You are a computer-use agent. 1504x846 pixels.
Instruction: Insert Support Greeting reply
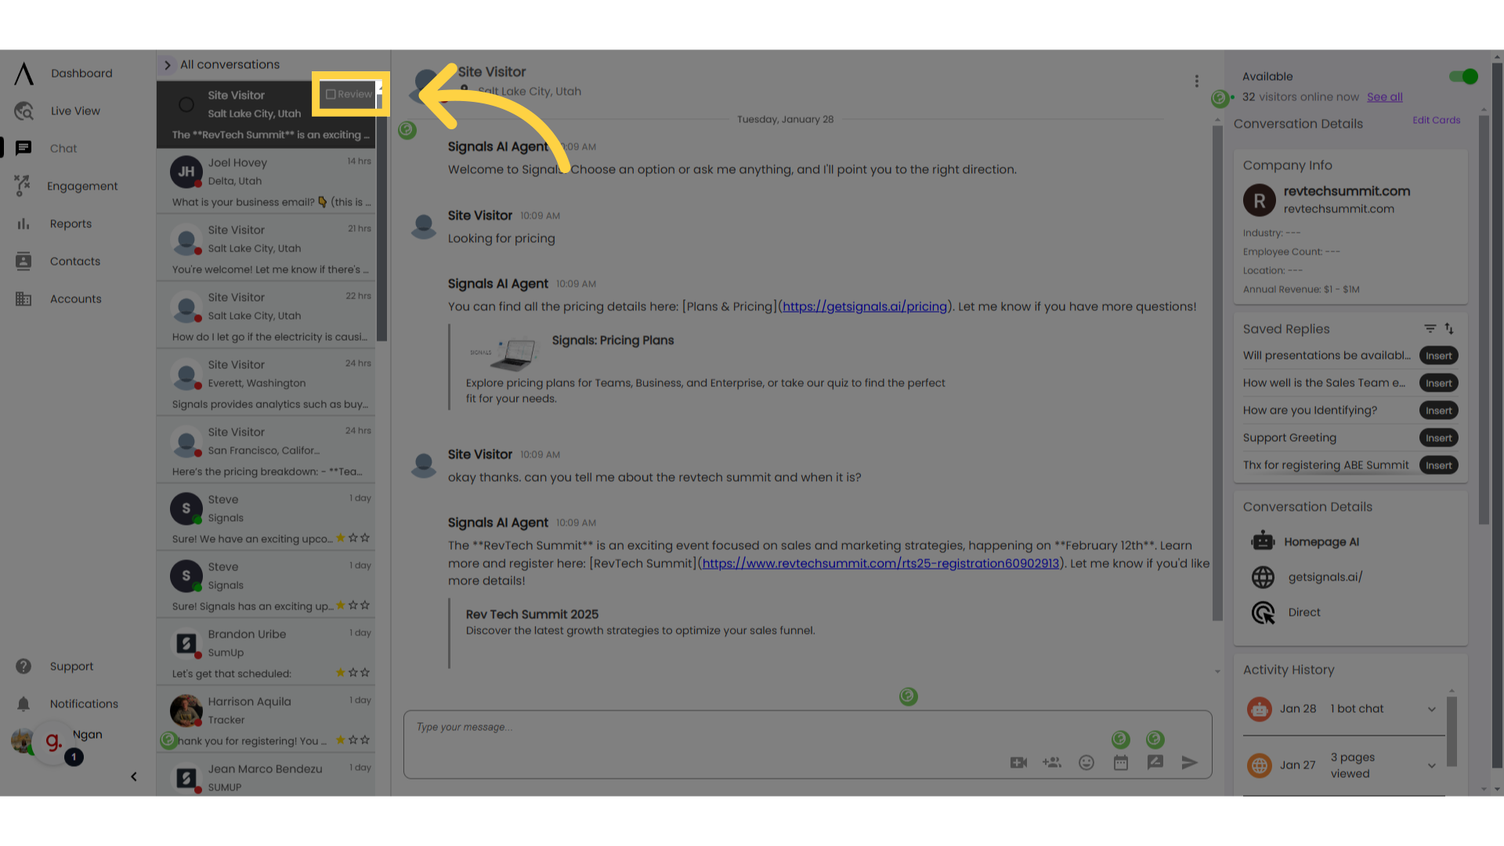coord(1439,439)
